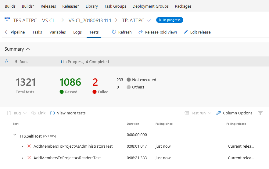
Task: Select the AddMembersToProjectAsReadersTest name
Action: 67,158
